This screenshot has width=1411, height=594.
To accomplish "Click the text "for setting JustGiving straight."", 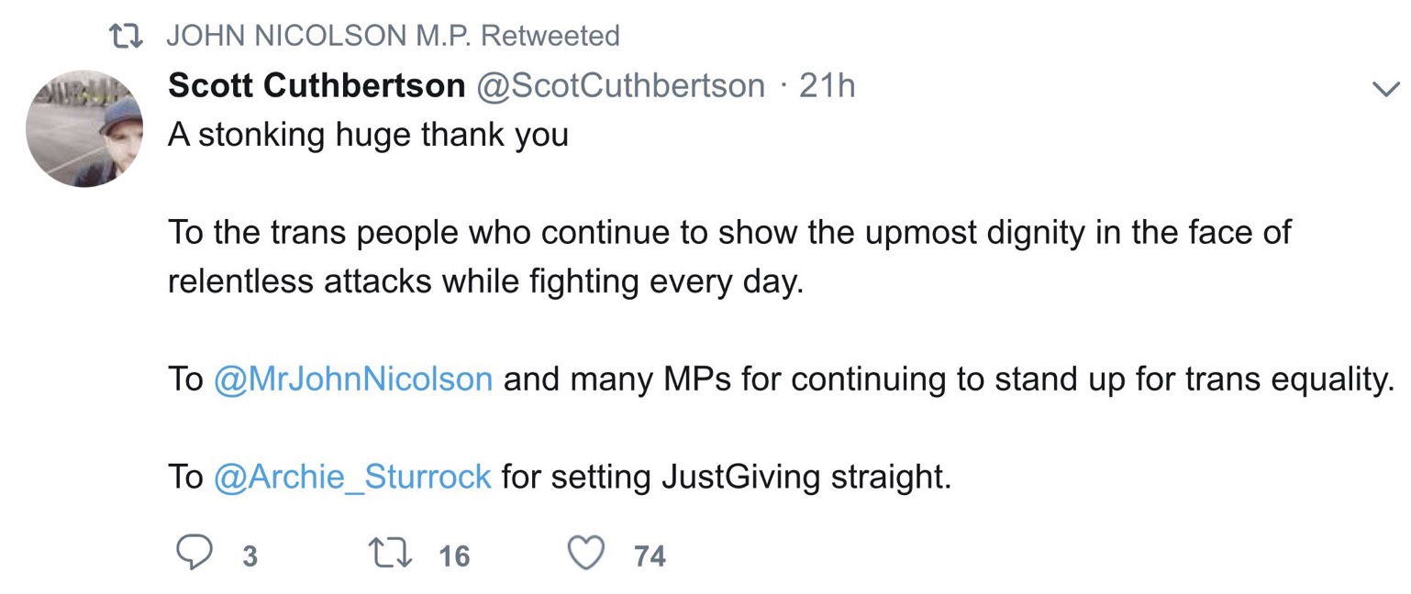I will 726,477.
